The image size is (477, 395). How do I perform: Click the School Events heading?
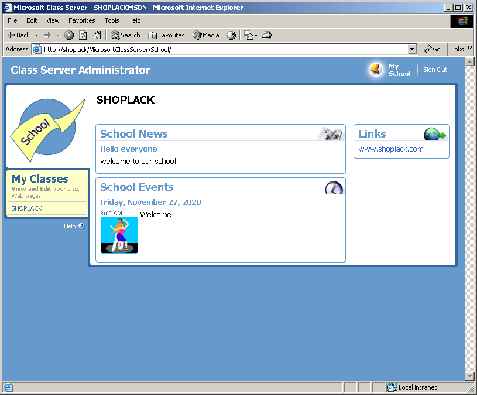click(x=137, y=187)
